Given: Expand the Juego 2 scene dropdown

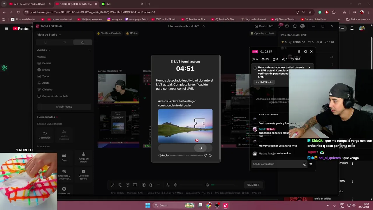Looking at the screenshot, I should coord(44,50).
